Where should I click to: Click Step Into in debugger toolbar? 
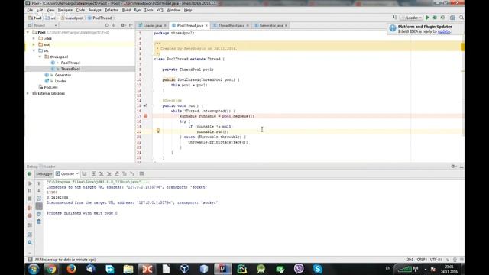pos(102,173)
